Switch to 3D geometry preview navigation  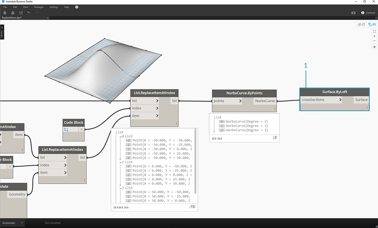tap(361, 24)
